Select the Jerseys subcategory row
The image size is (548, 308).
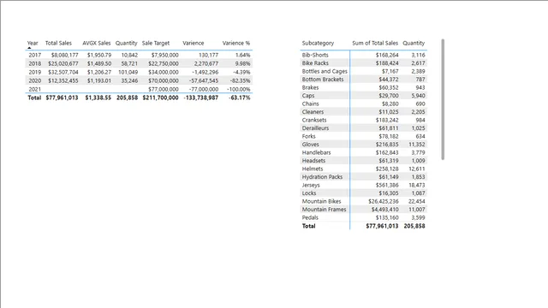(x=363, y=185)
